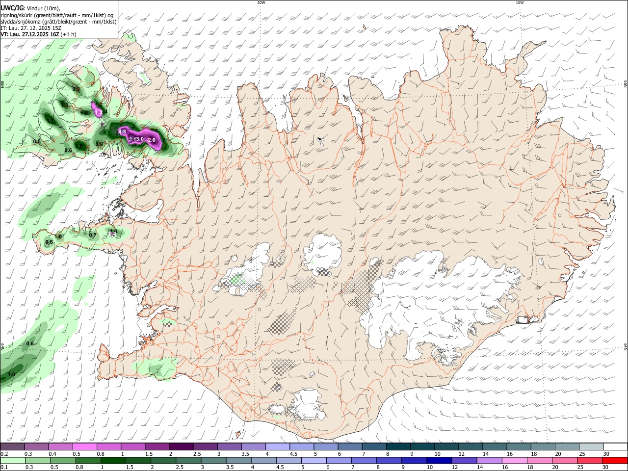Select the light grey snow swatch between 25 and 30
Image resolution: width=628 pixels, height=471 pixels.
591,446
